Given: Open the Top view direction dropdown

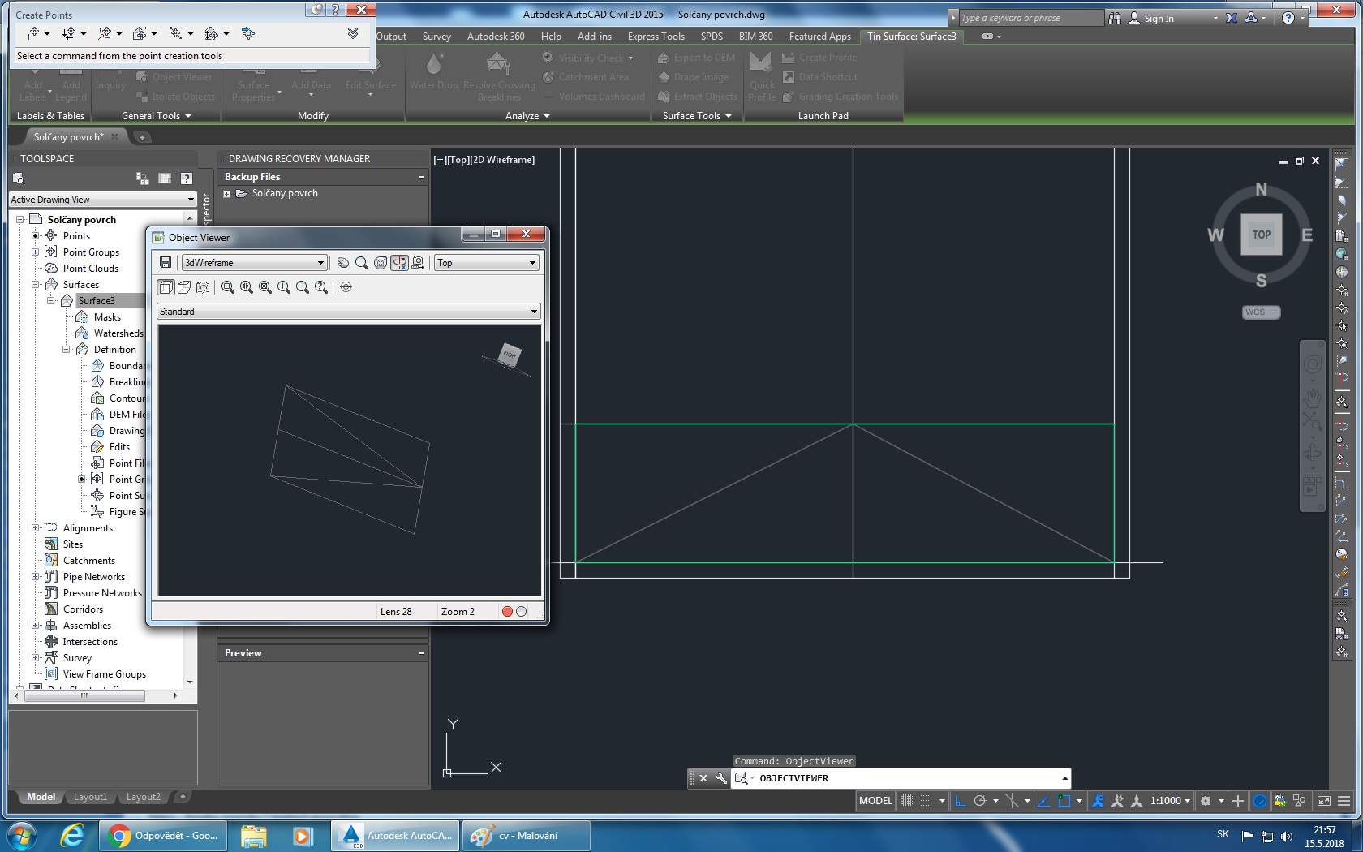Looking at the screenshot, I should click(x=487, y=262).
